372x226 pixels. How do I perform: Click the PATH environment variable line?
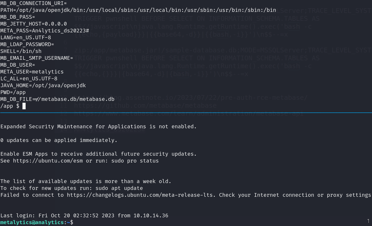[138, 10]
